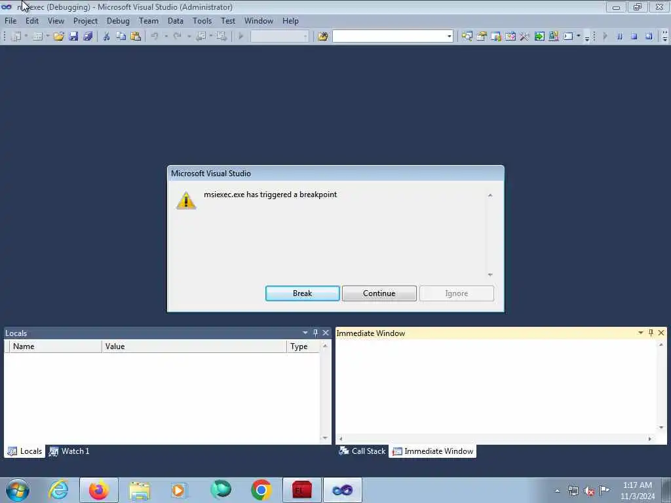Switch to the Call Stack tab
The height and width of the screenshot is (503, 671).
(x=362, y=451)
